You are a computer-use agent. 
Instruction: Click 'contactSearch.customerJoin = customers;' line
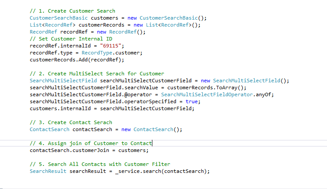pos(89,150)
